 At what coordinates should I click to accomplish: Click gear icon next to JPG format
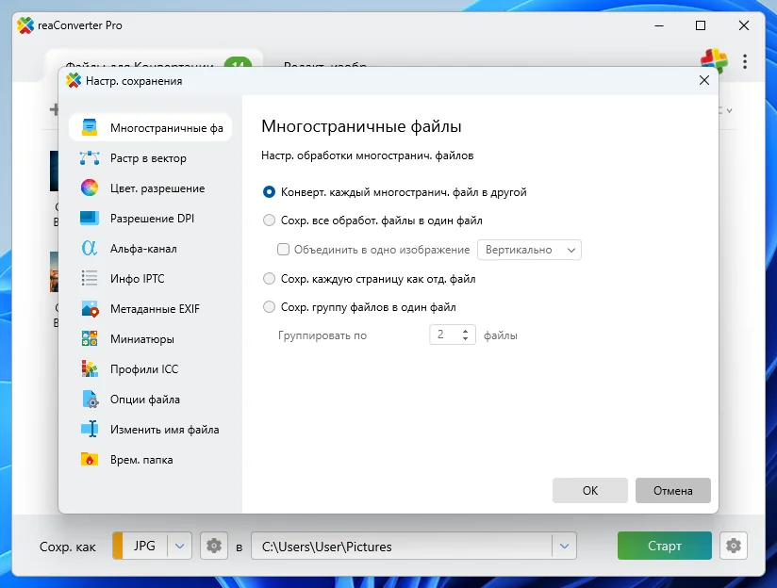pyautogui.click(x=215, y=546)
